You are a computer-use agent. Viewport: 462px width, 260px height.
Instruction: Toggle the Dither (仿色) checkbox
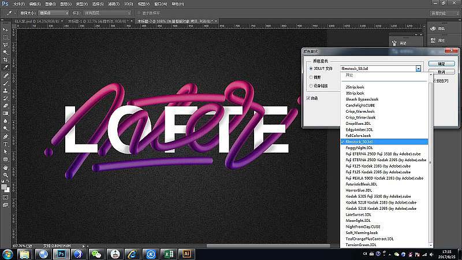click(308, 98)
